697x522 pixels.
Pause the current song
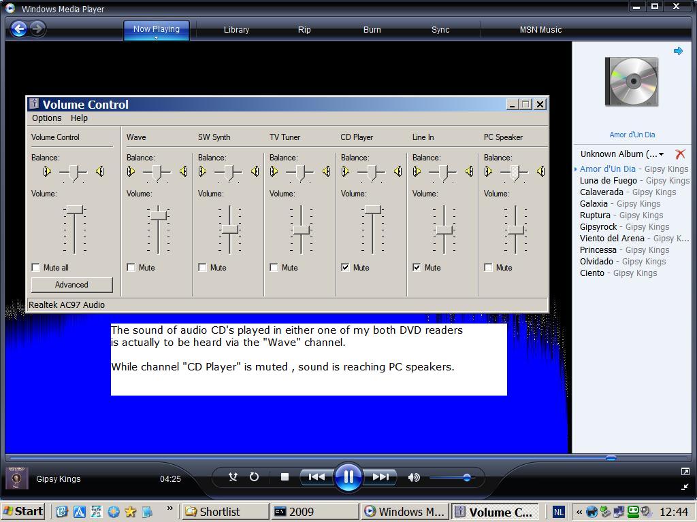point(348,477)
